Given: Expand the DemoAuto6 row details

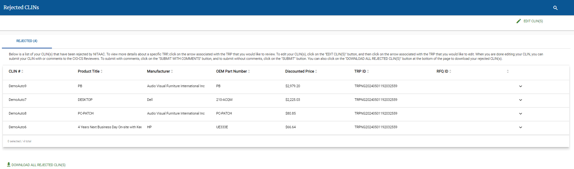Looking at the screenshot, I should coord(520,127).
